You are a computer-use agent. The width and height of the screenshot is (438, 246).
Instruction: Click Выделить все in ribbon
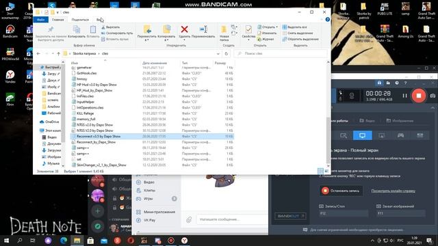coord(294,27)
